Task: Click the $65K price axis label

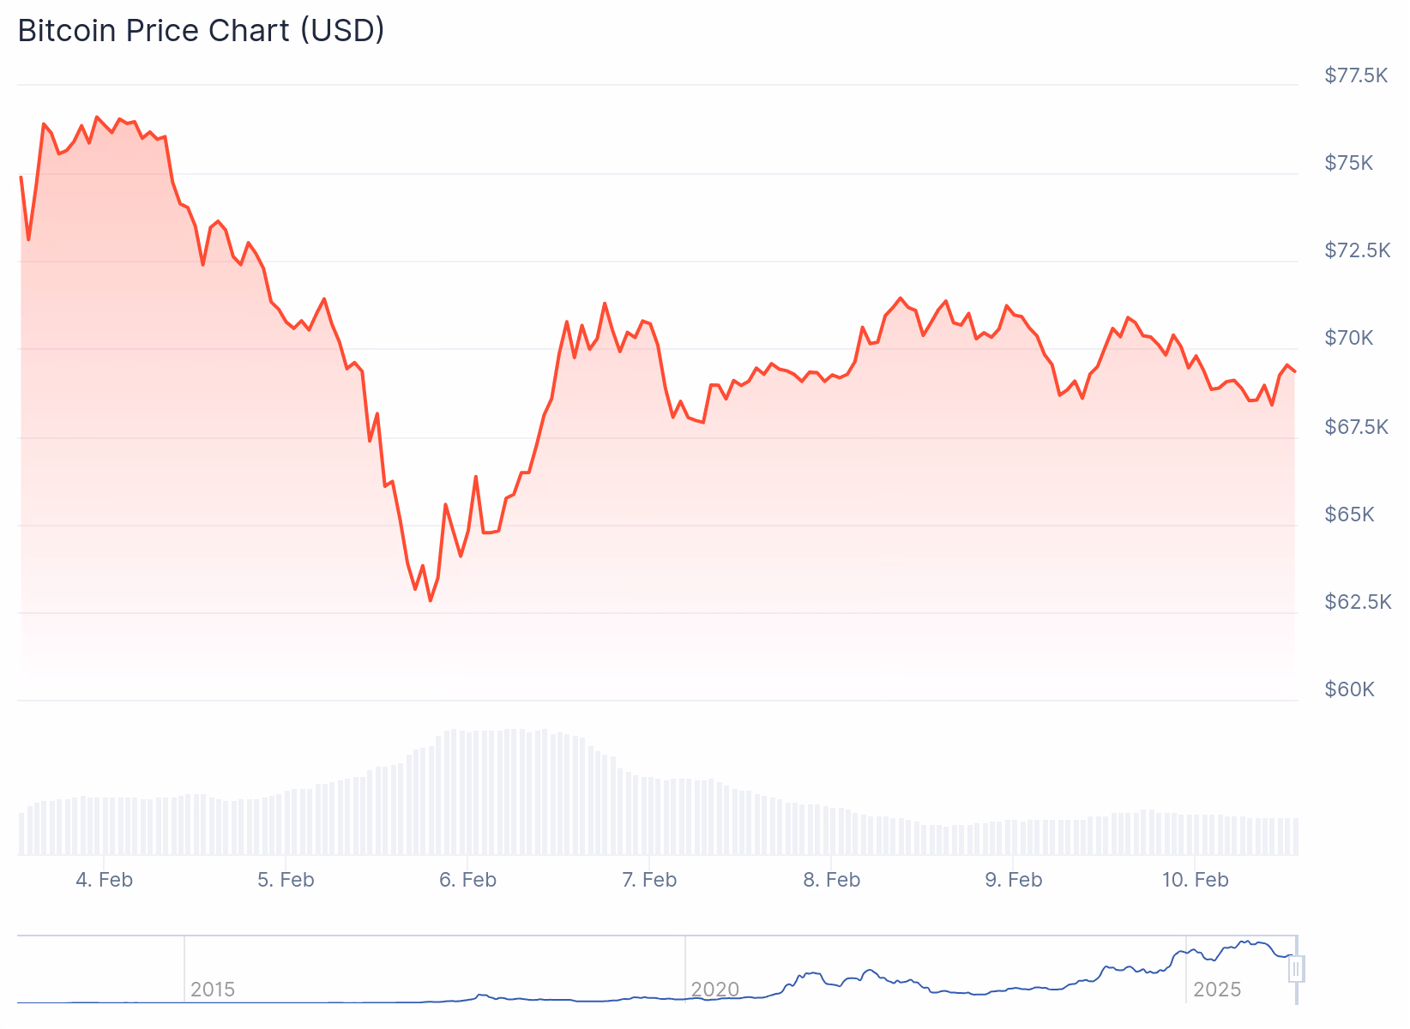Action: click(1349, 514)
